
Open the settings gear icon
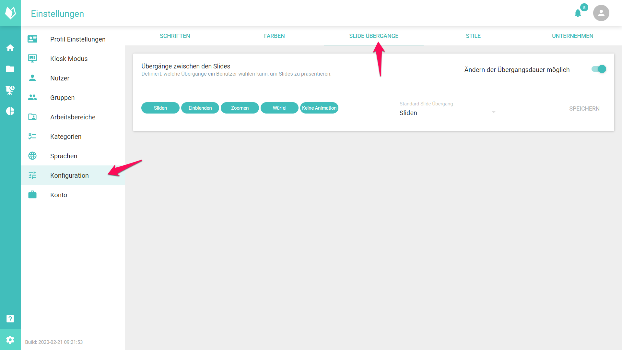[x=10, y=340]
